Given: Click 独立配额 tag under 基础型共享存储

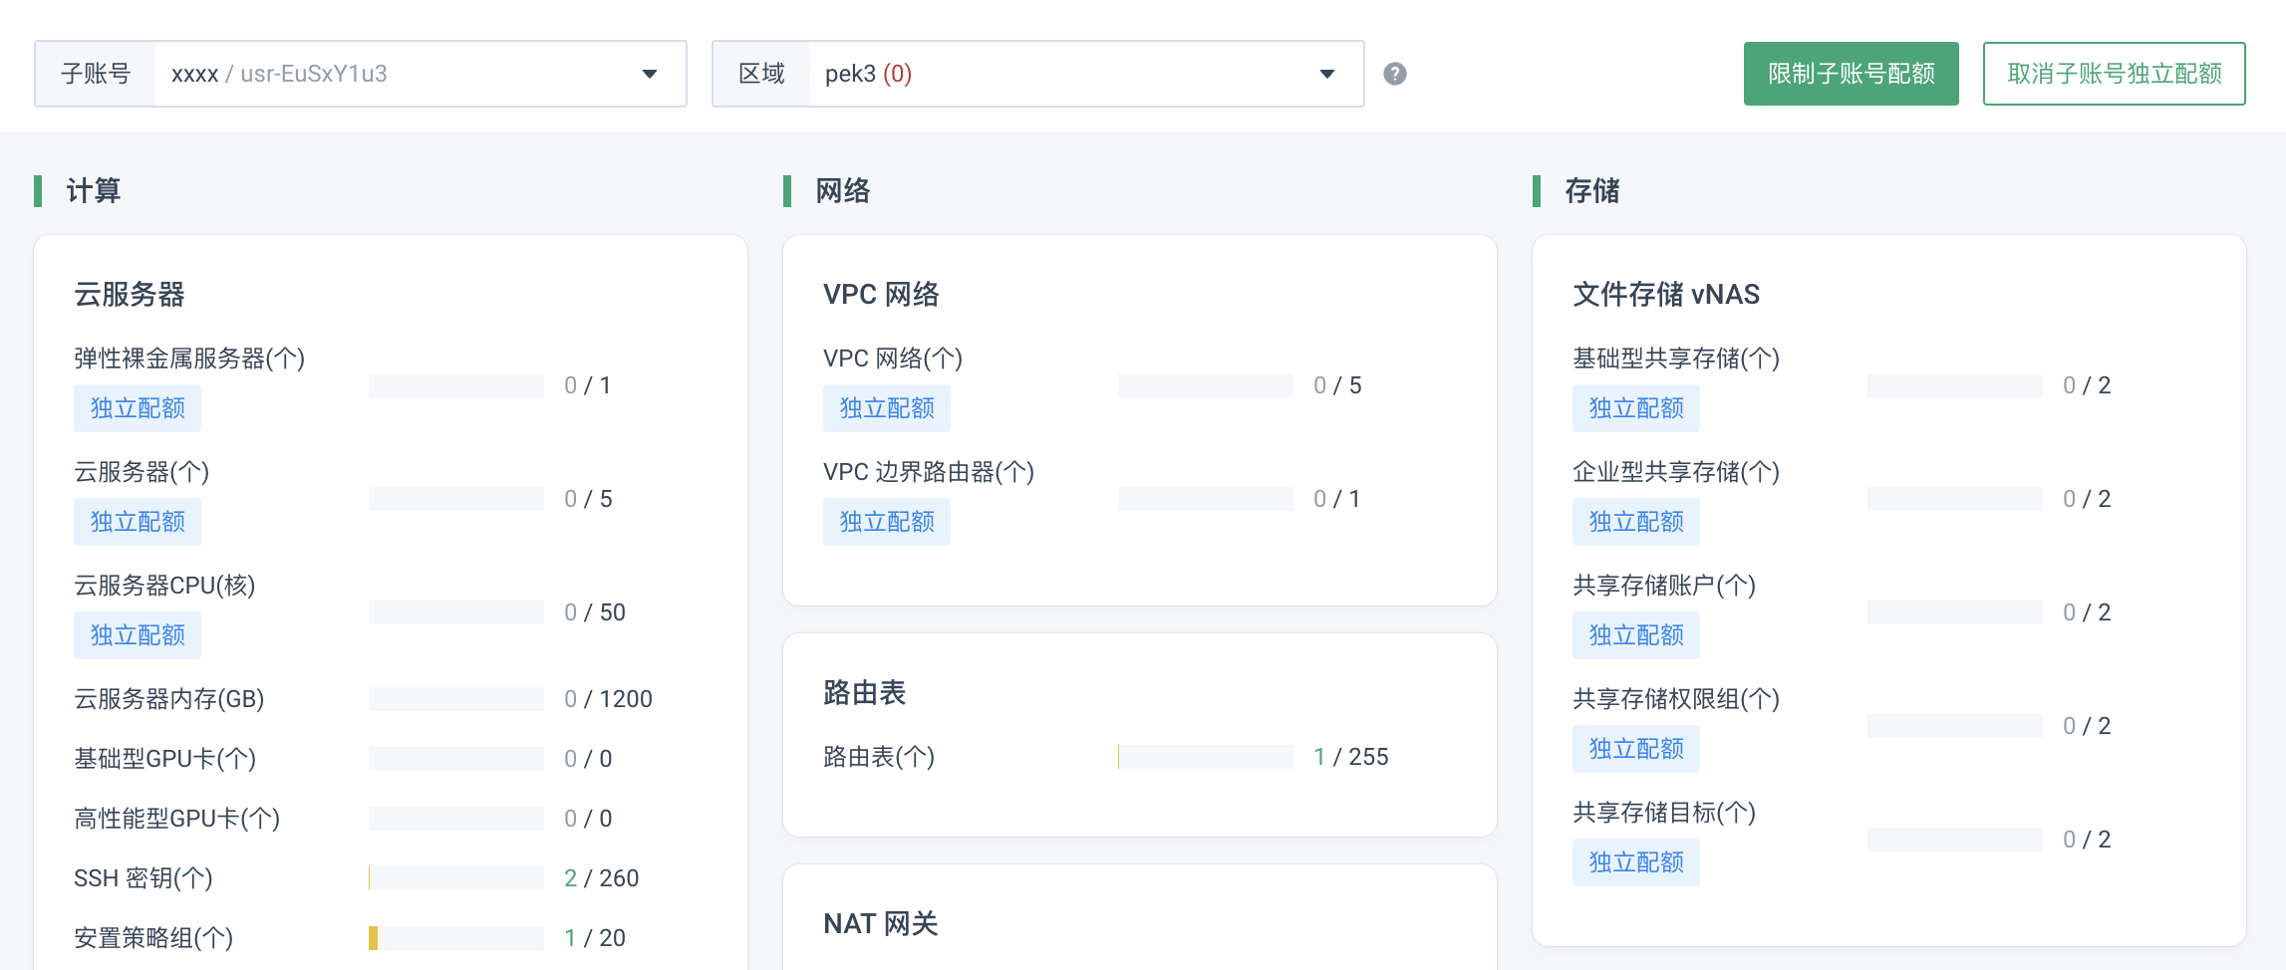Looking at the screenshot, I should click(1636, 408).
